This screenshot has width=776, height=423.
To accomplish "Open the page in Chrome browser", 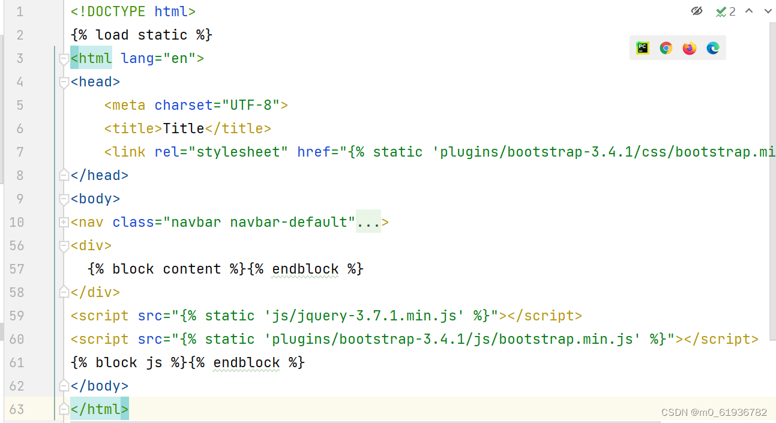I will point(666,48).
